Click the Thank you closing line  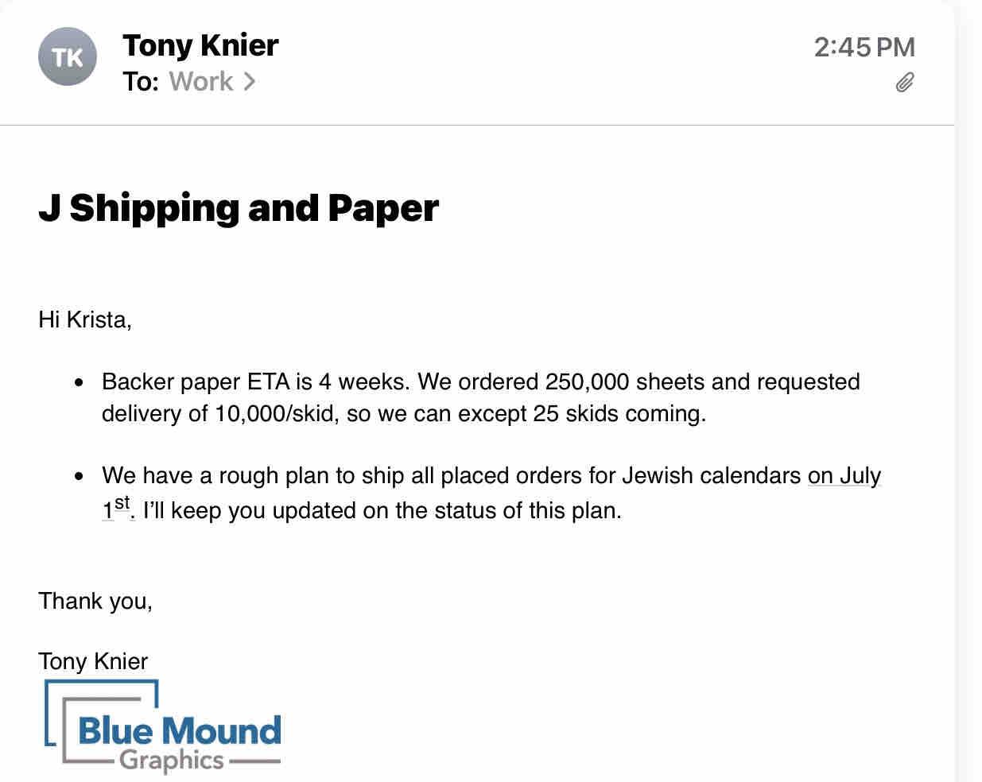pyautogui.click(x=95, y=601)
